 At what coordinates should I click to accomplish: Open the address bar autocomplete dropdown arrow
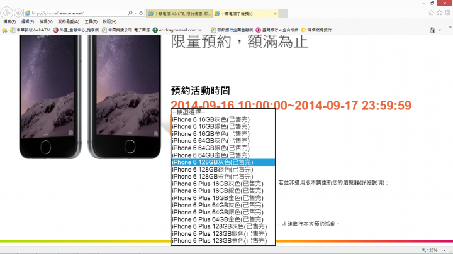(135, 13)
